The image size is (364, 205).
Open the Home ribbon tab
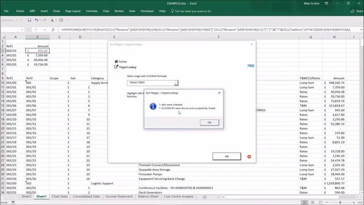coord(20,11)
